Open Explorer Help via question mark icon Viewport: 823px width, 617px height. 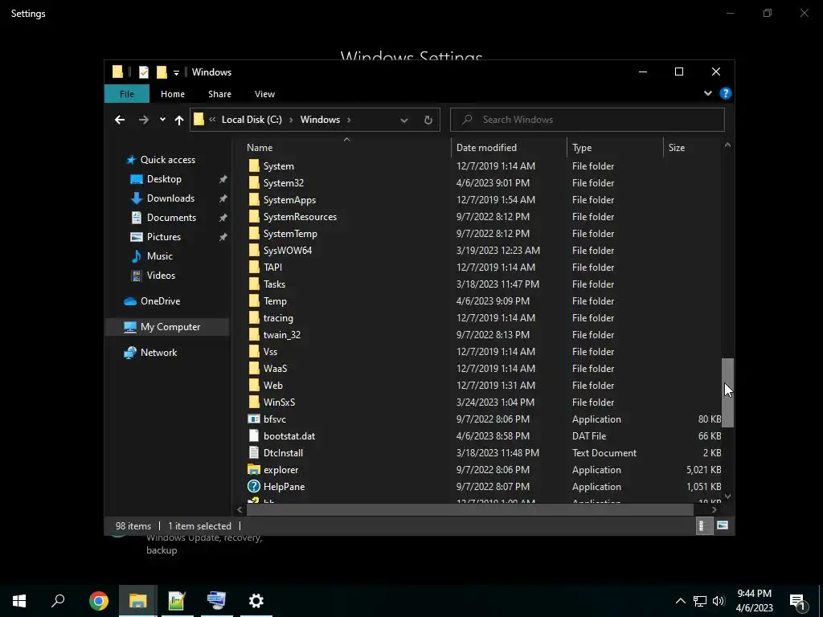tap(726, 93)
